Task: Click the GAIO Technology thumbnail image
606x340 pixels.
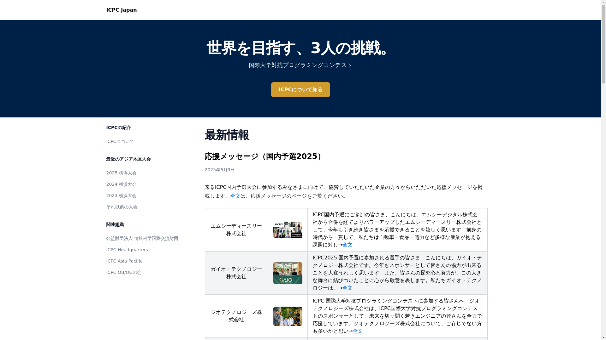Action: pyautogui.click(x=288, y=273)
